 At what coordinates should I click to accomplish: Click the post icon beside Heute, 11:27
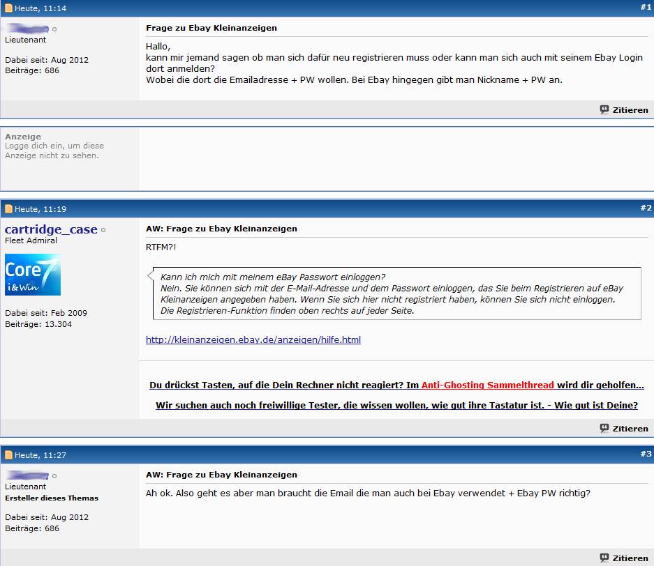pos(8,454)
